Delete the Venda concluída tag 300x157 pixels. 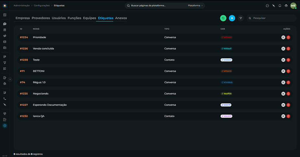pos(288,49)
